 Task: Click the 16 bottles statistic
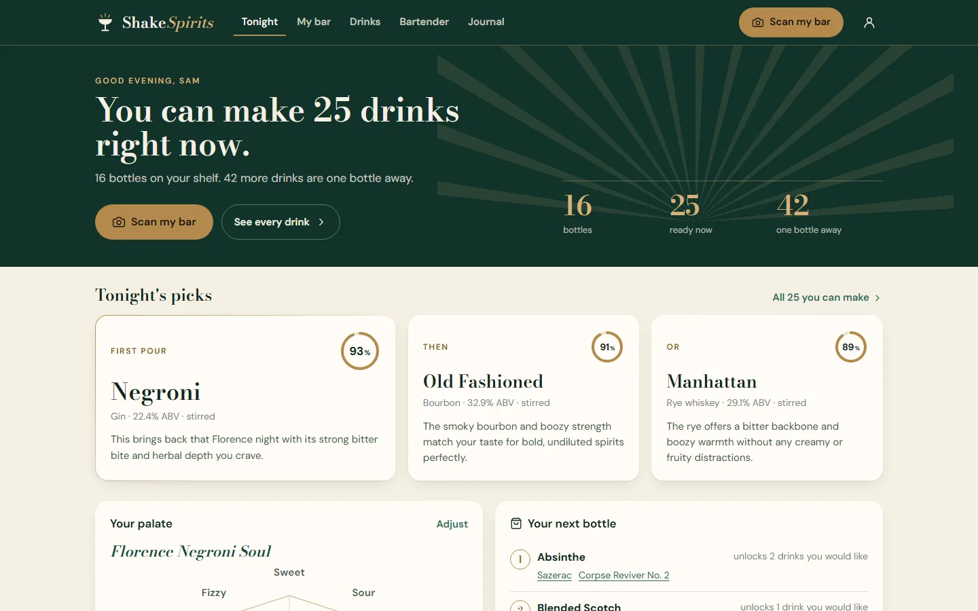tap(578, 214)
